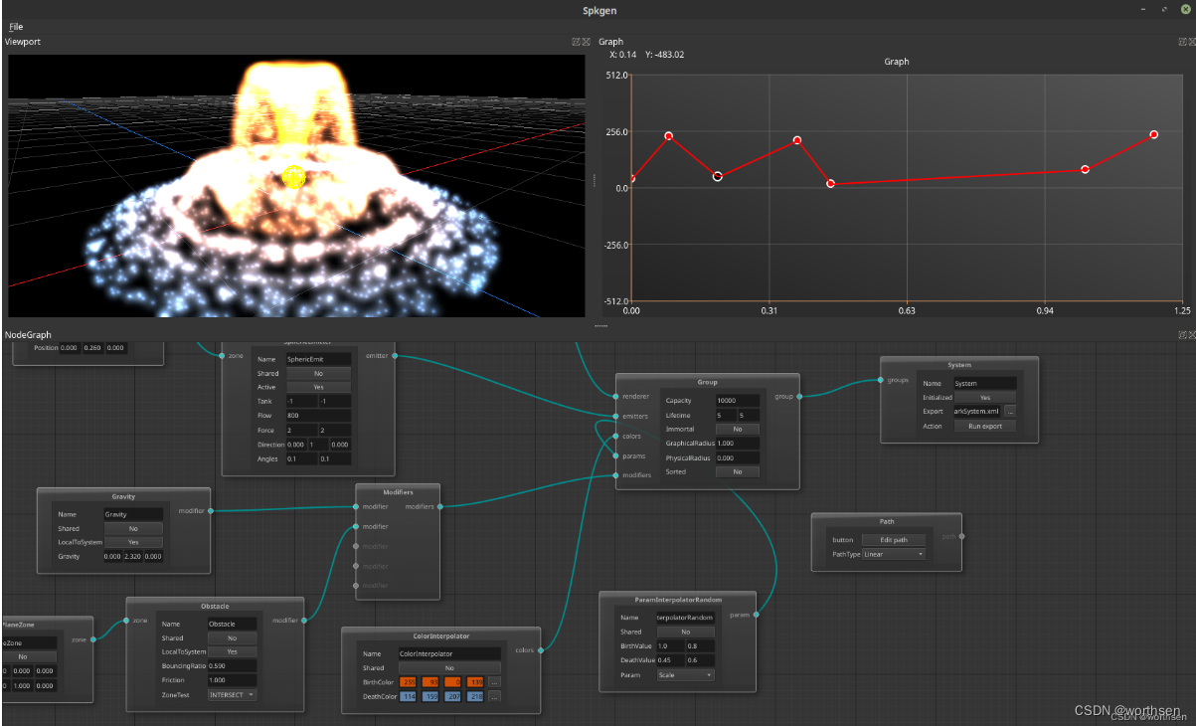This screenshot has height=726, width=1196.
Task: Select the modifier output port on Gravity node
Action: point(210,510)
